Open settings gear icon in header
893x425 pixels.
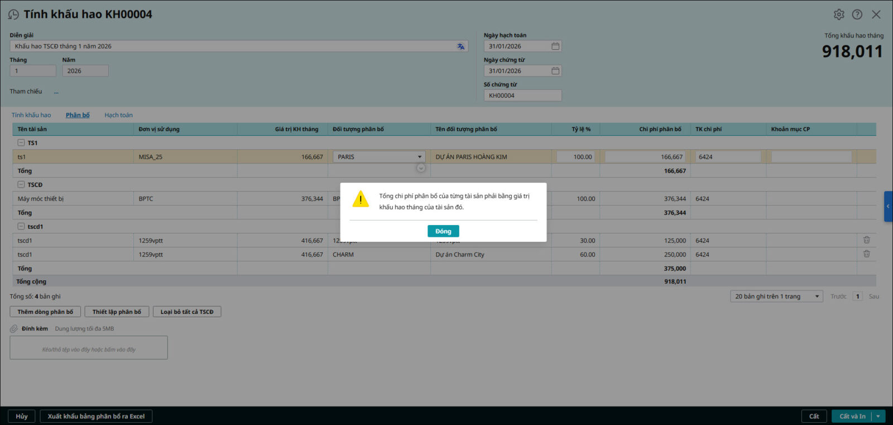(839, 15)
